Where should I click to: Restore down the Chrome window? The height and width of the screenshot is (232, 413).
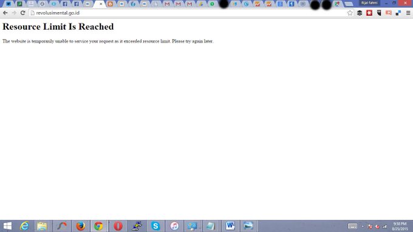pos(394,3)
